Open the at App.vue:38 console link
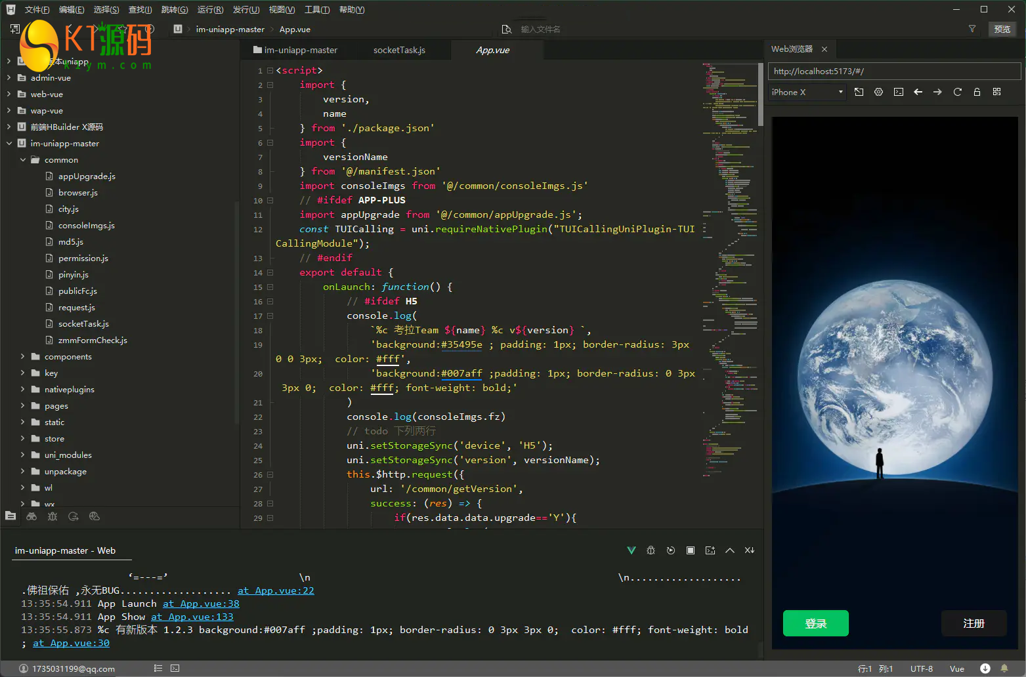The width and height of the screenshot is (1026, 677). pos(201,604)
